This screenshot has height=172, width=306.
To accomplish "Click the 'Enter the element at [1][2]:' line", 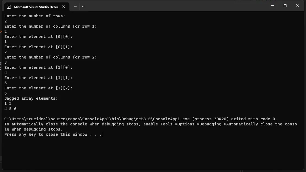I will click(38, 88).
